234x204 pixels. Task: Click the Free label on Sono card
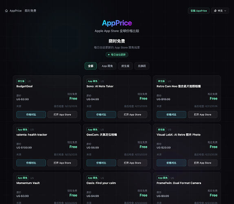pos(143,99)
